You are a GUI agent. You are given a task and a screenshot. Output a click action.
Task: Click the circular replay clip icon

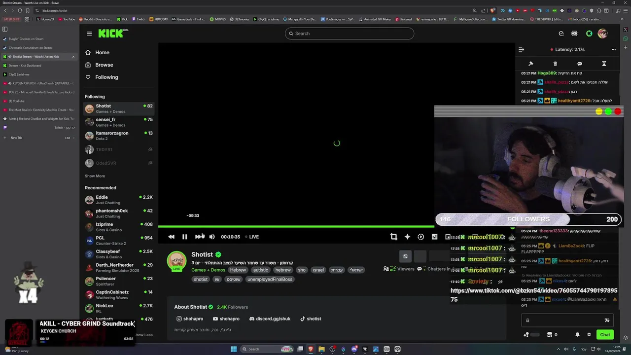(421, 237)
